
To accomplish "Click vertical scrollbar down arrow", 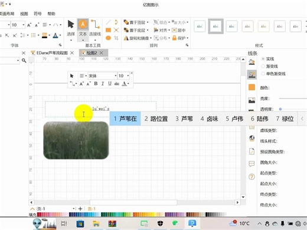I will coord(243,197).
